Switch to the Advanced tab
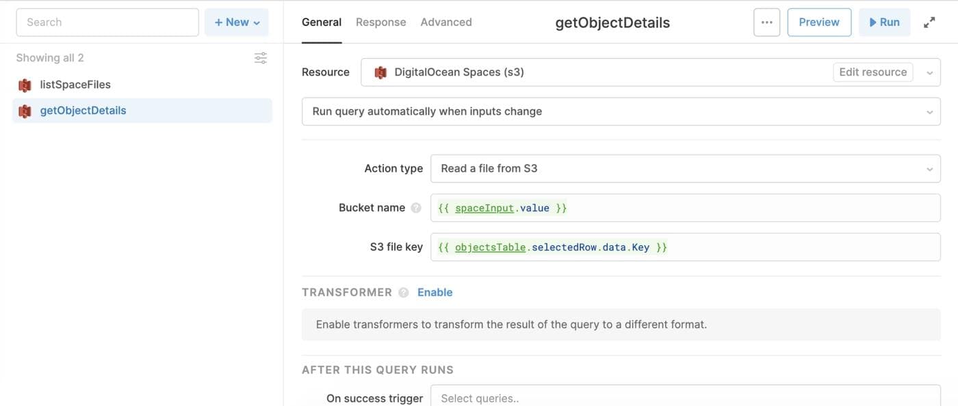Screen dimensions: 958x406 point(446,23)
